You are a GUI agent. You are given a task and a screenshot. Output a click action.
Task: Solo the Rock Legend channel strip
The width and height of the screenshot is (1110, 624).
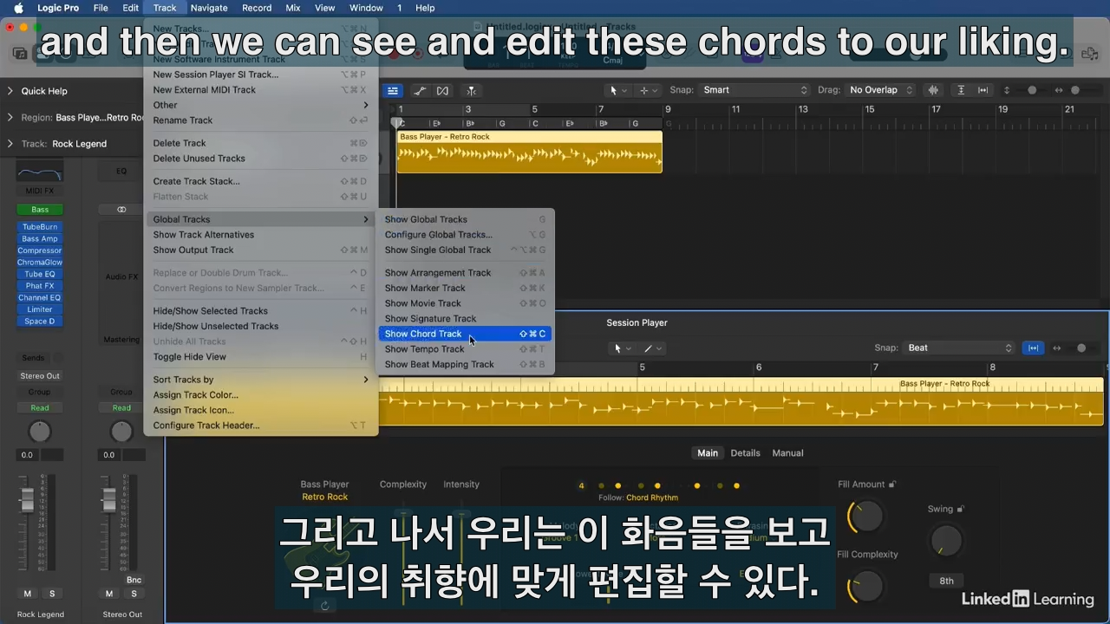pyautogui.click(x=52, y=594)
